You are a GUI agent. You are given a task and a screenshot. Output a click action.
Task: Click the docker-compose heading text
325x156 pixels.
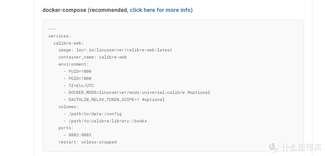click(x=64, y=10)
